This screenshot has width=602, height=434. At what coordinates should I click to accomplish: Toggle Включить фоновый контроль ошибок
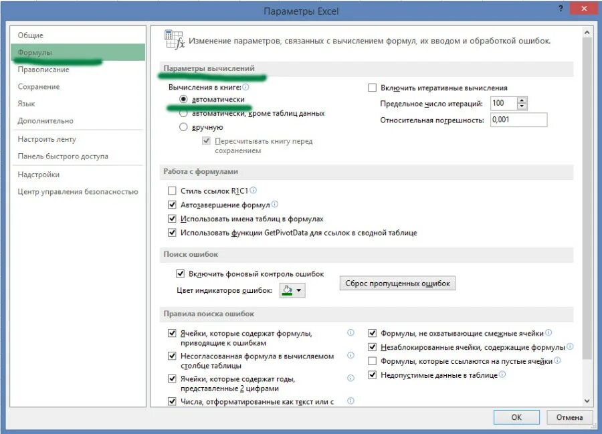pos(180,274)
